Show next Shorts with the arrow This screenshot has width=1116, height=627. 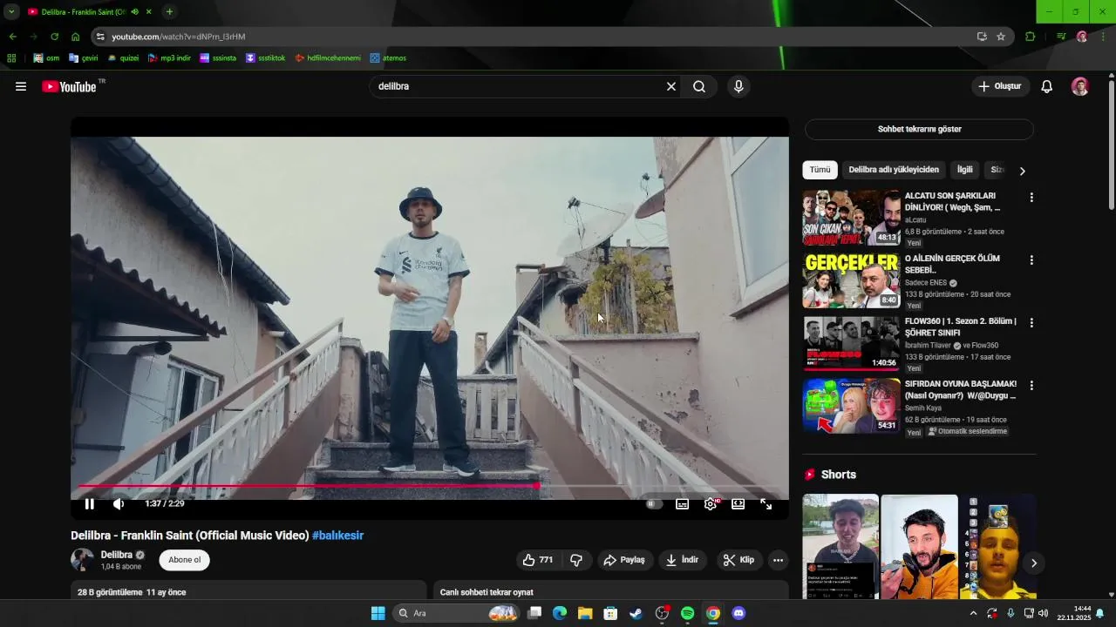click(1033, 563)
